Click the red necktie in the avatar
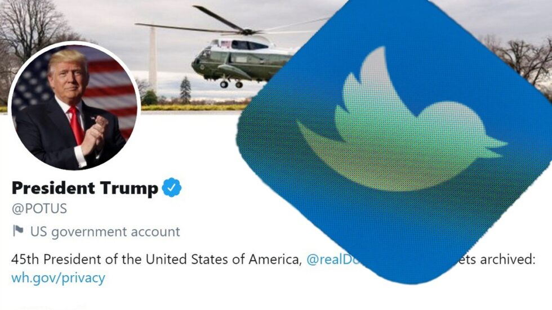This screenshot has width=552, height=310. [77, 125]
